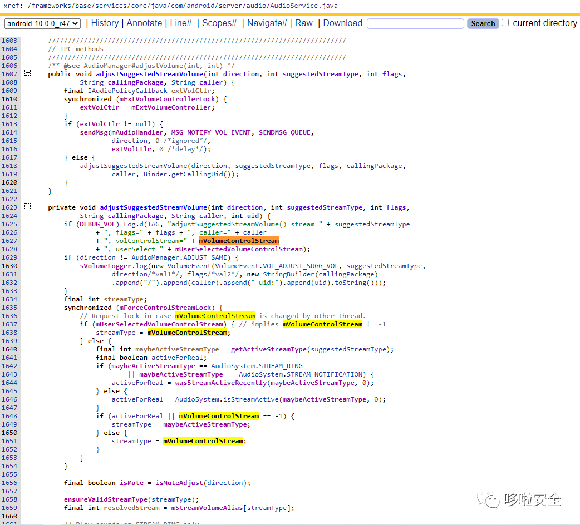This screenshot has width=580, height=525.
Task: Click getActiveStreamType call on line 1640
Action: (x=269, y=349)
